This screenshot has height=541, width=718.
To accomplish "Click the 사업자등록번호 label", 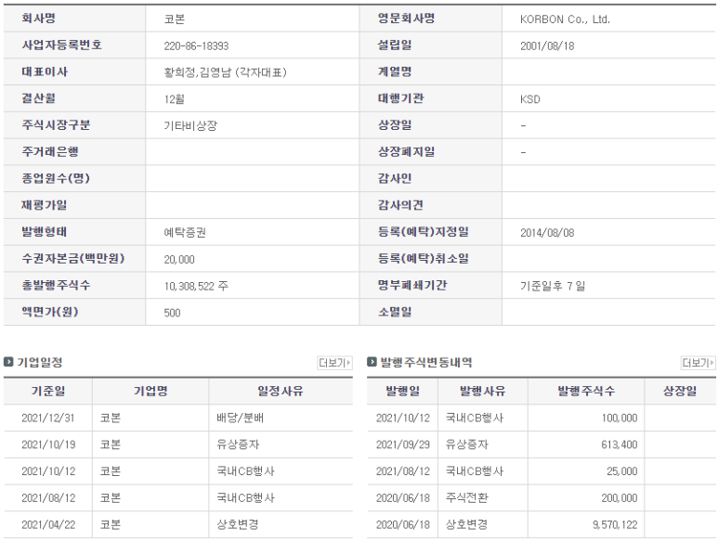I will click(x=62, y=45).
